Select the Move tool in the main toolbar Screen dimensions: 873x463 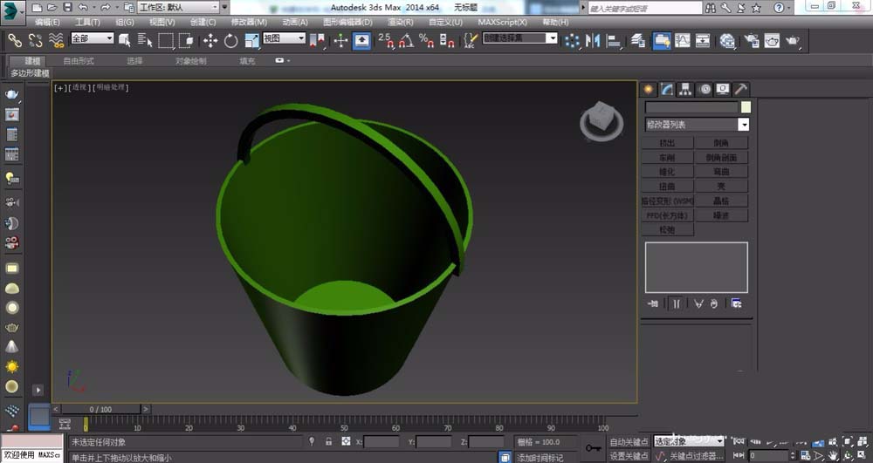tap(210, 40)
